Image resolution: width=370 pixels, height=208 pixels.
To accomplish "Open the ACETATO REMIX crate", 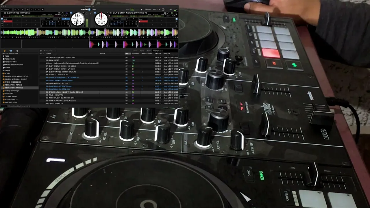I will point(11,102).
